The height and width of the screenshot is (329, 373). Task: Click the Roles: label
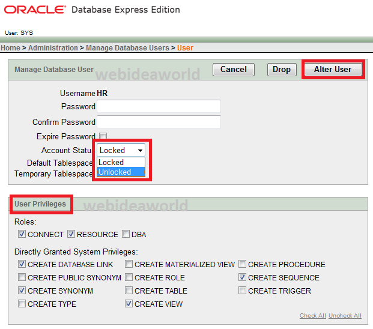pyautogui.click(x=25, y=222)
